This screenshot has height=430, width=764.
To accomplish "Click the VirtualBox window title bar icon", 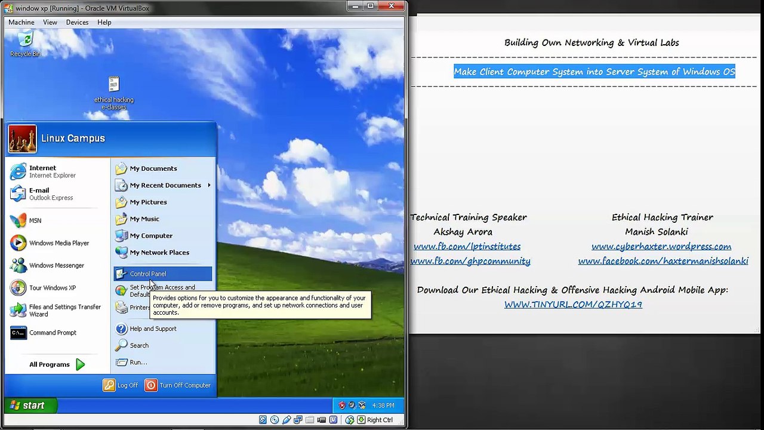I will tap(8, 8).
